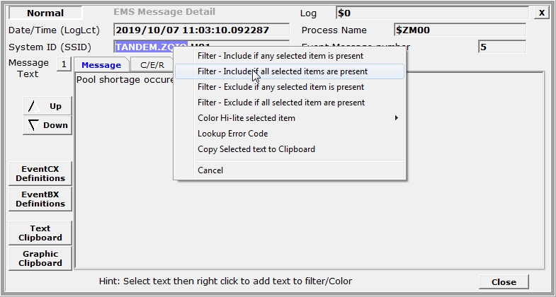Select Filter - Exclude if any selected item is present
556x297 pixels.
pyautogui.click(x=280, y=87)
